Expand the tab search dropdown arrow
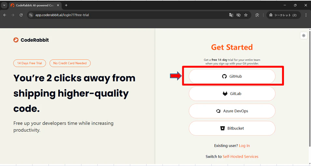Viewport: 311px width, 166px height. point(4,5)
